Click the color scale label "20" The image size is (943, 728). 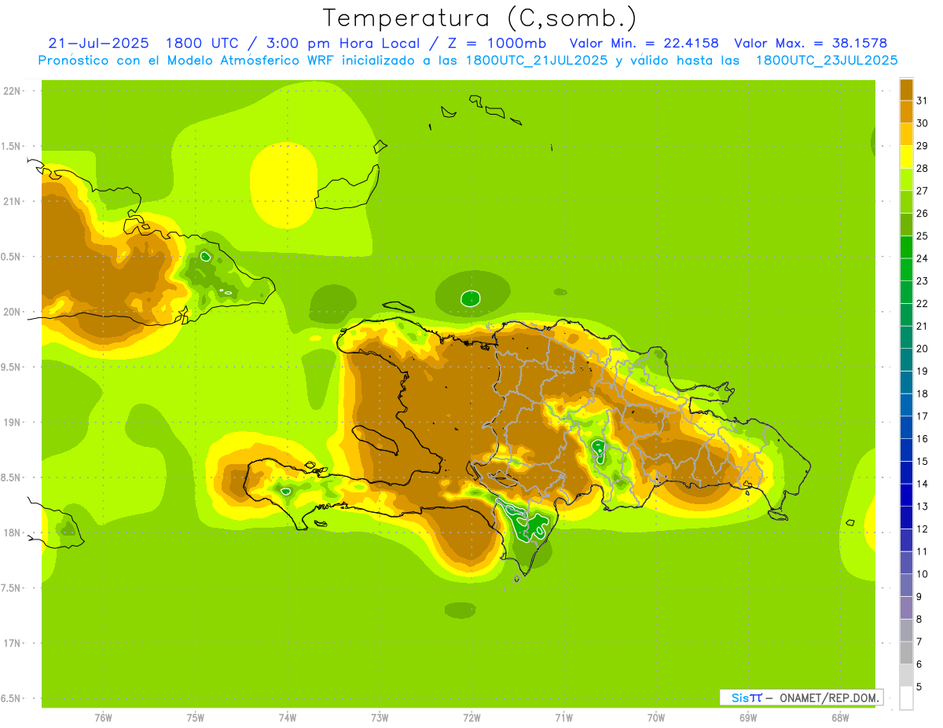pyautogui.click(x=922, y=349)
